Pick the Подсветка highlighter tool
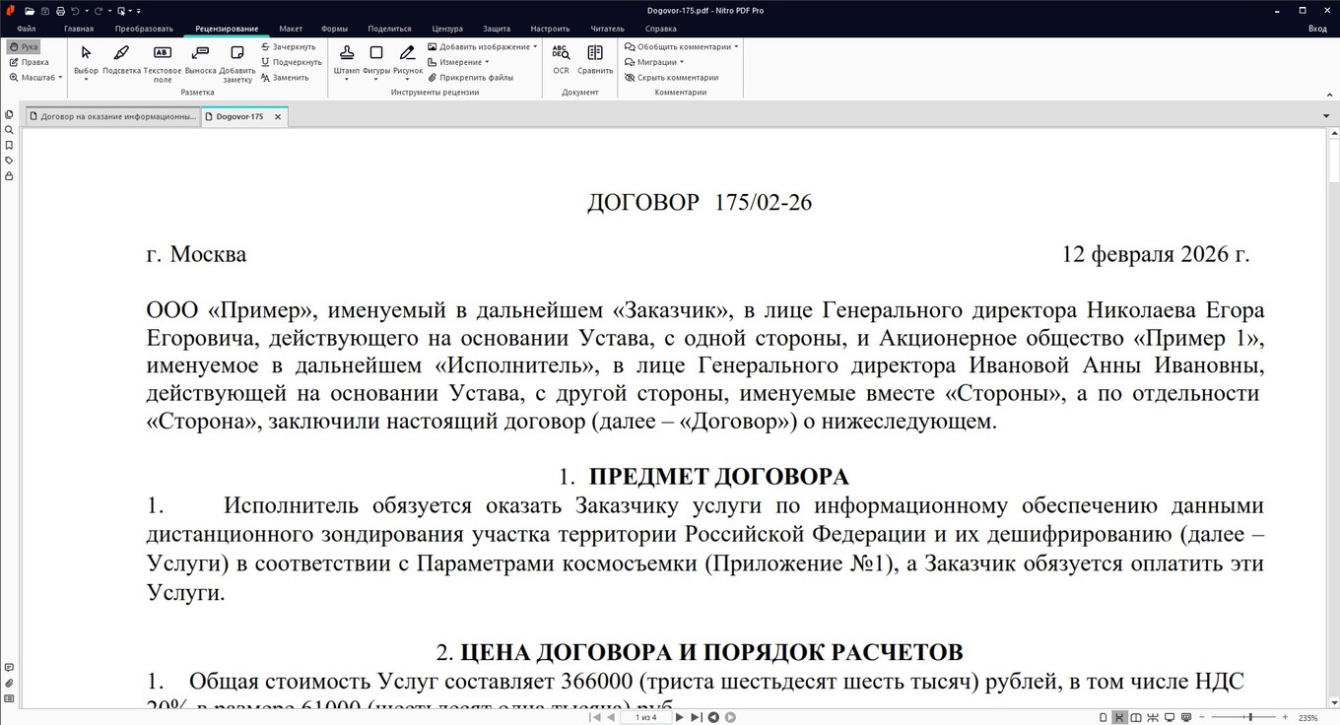This screenshot has height=725, width=1340. point(121,60)
